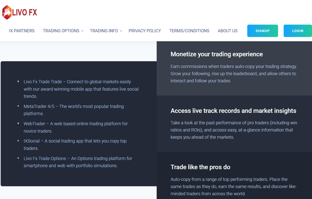Click the 'Livo Fx Trade Trade' list item

(81, 89)
